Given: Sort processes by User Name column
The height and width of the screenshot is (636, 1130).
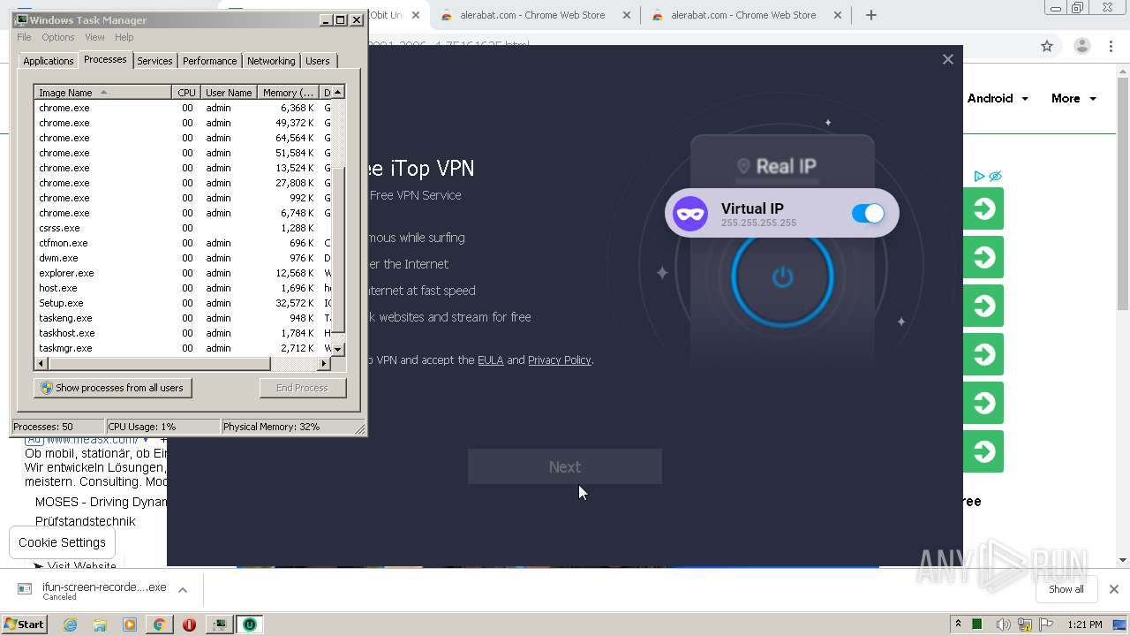Looking at the screenshot, I should [x=229, y=93].
